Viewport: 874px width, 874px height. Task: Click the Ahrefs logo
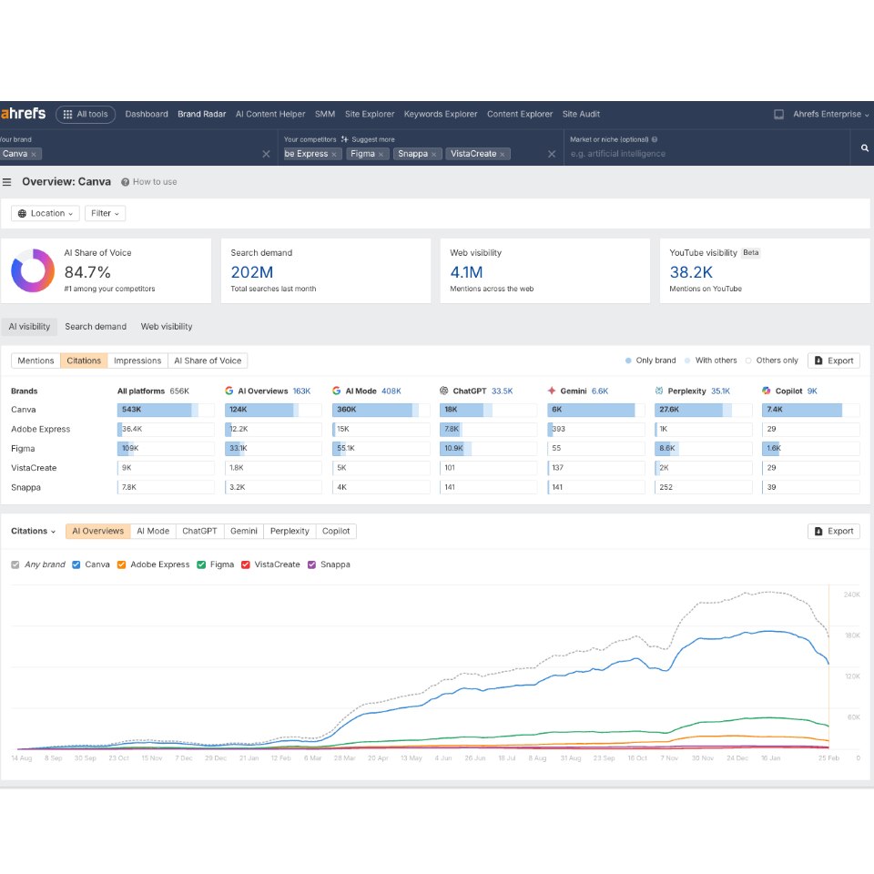click(x=24, y=114)
